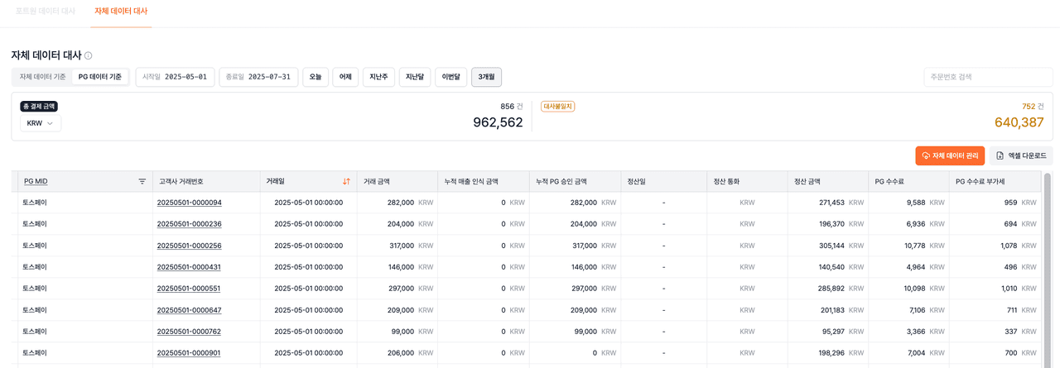
Task: Click the 대사불일치 badge
Action: pyautogui.click(x=557, y=107)
